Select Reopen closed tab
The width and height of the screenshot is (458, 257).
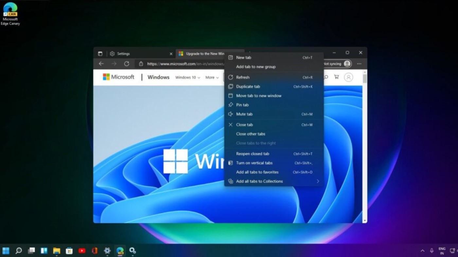pyautogui.click(x=274, y=154)
